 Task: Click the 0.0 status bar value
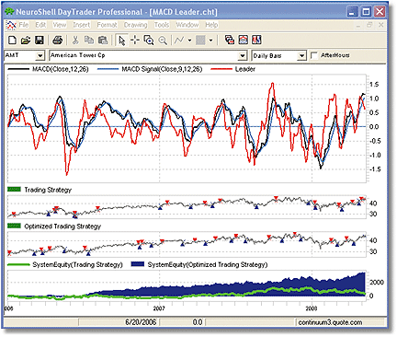198,322
